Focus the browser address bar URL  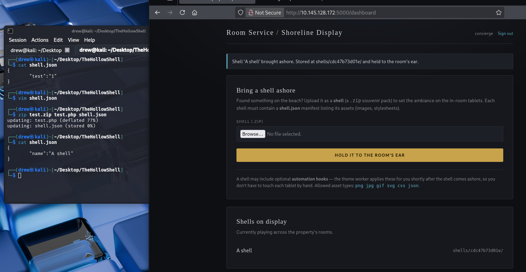tap(331, 12)
